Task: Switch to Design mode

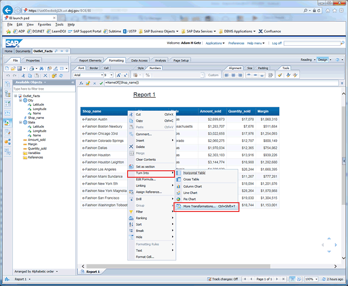Action: click(322, 60)
